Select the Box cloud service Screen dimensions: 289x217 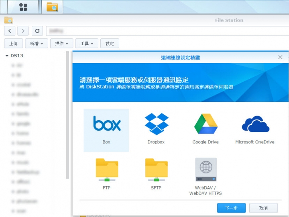pyautogui.click(x=106, y=130)
